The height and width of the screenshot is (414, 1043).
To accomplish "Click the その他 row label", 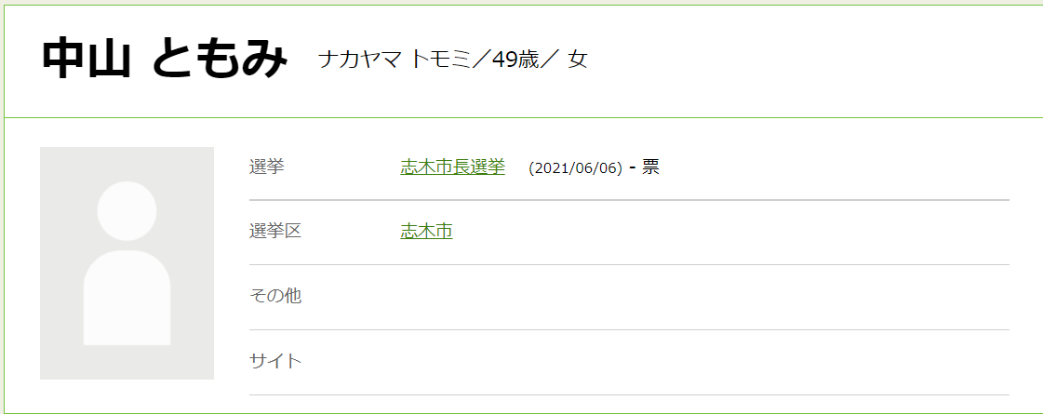I will pos(275,297).
